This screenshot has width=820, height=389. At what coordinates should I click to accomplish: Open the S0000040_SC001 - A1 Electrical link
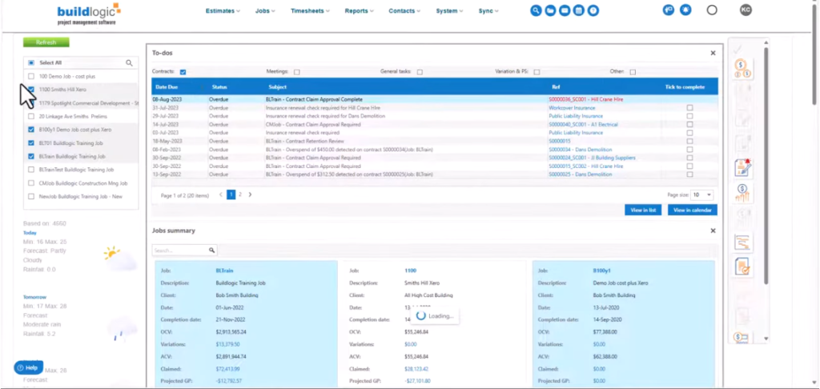pyautogui.click(x=583, y=124)
